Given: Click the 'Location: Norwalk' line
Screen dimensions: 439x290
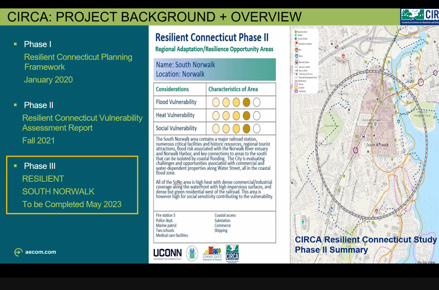Looking at the screenshot, I should [x=180, y=74].
